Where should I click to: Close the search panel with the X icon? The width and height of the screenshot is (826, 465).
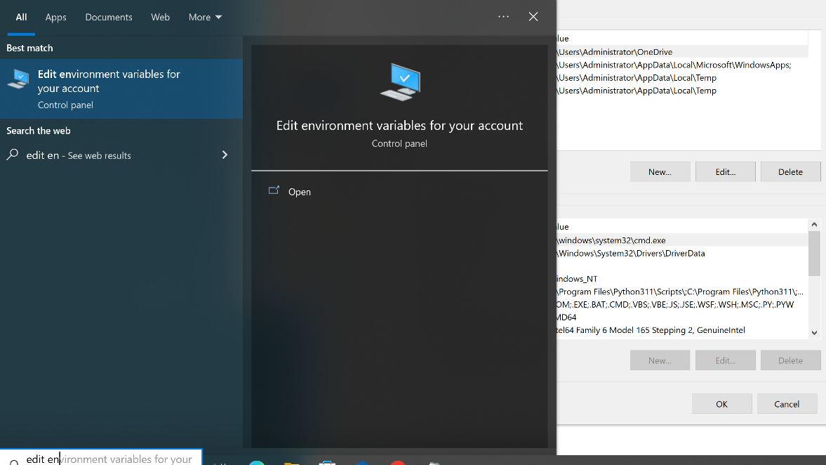click(533, 17)
